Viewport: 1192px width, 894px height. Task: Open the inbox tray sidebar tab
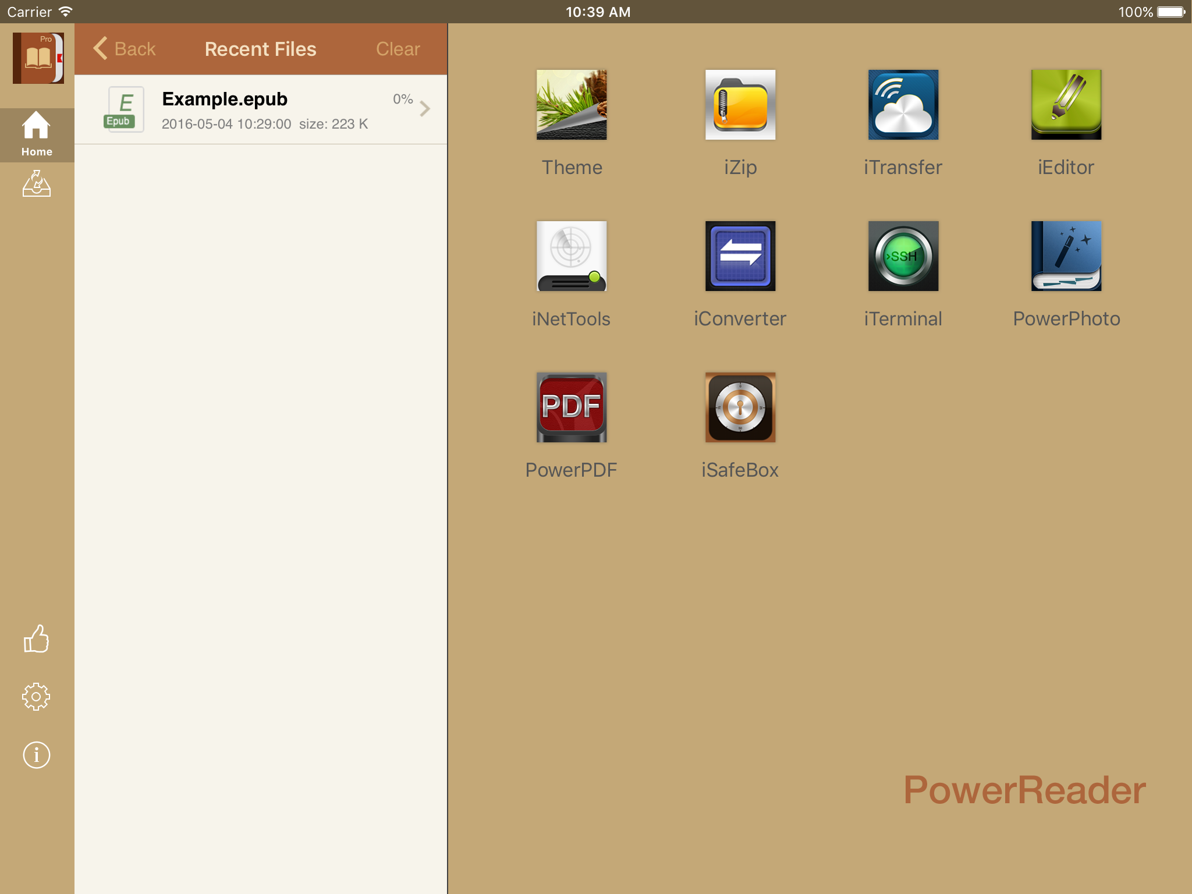(x=37, y=184)
